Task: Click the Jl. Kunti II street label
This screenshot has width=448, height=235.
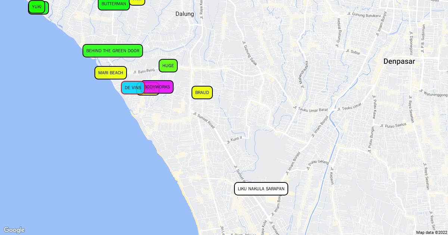Action: point(234,140)
